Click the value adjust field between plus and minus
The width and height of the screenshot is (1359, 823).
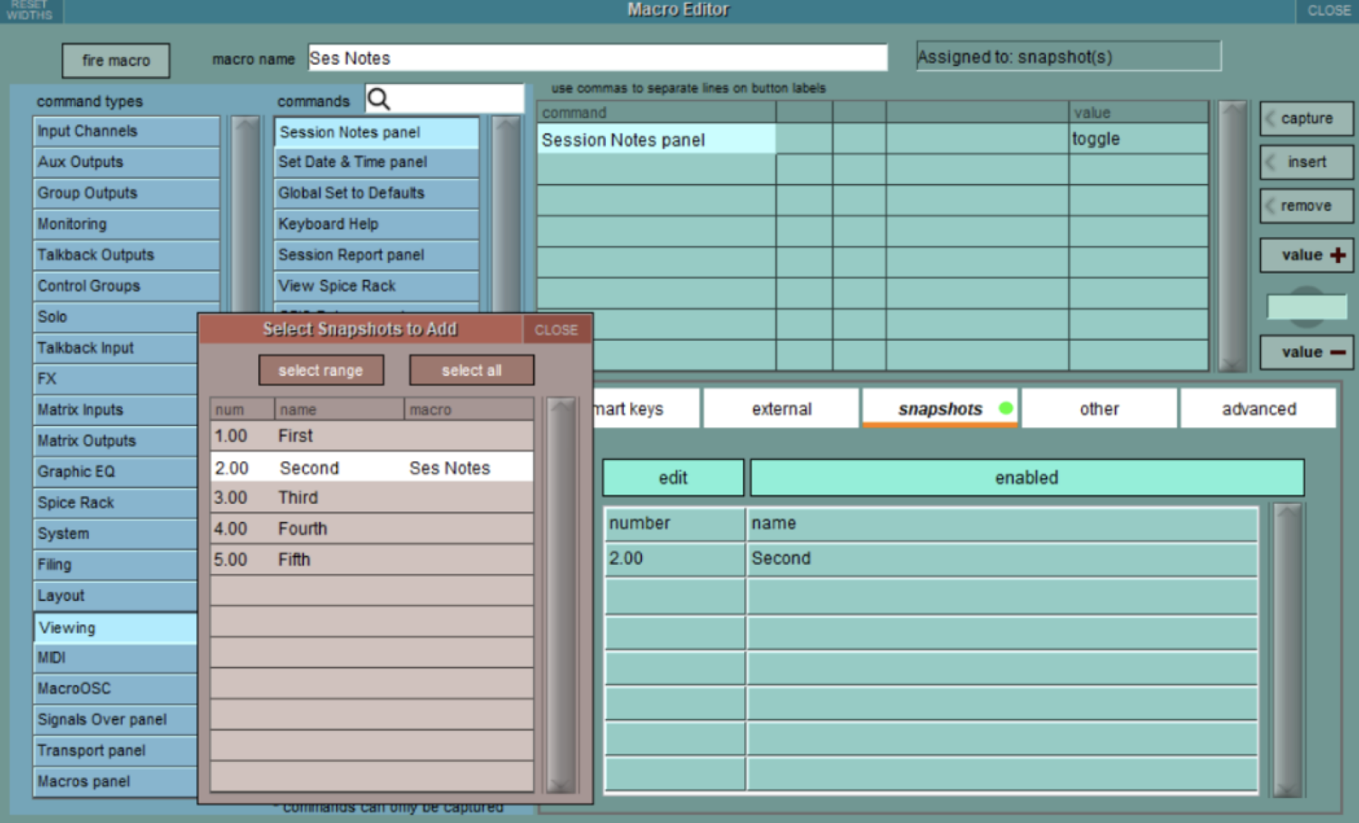1306,306
